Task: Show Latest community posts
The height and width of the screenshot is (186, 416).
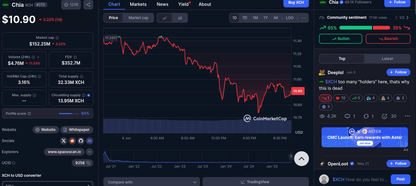Action: (387, 59)
